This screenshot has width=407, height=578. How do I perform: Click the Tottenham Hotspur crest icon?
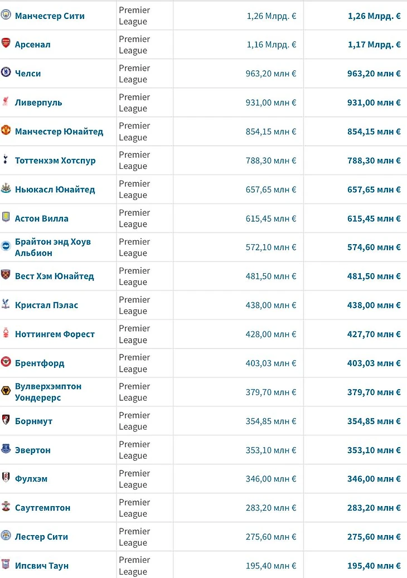click(6, 159)
